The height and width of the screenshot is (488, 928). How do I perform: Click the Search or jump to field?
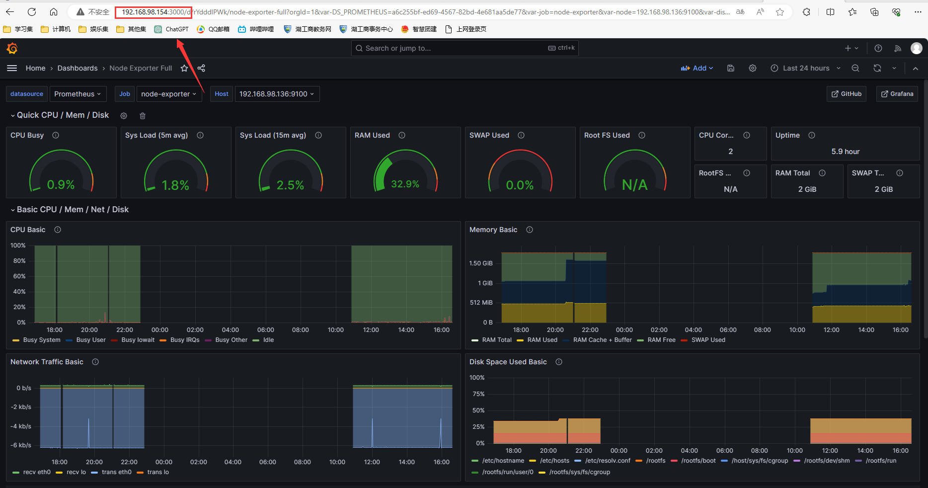click(464, 48)
